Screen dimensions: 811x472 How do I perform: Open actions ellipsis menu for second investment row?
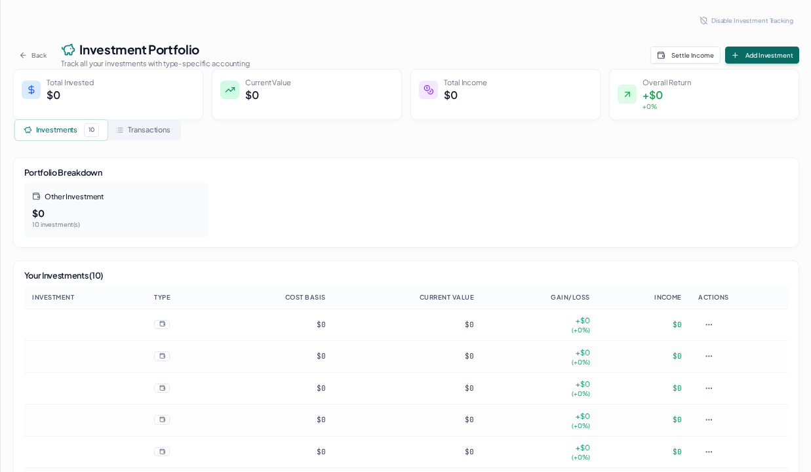[x=709, y=356]
